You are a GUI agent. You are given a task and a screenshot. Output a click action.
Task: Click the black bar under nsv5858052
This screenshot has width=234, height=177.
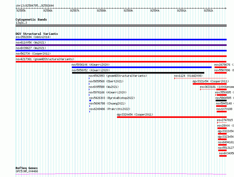138,73
